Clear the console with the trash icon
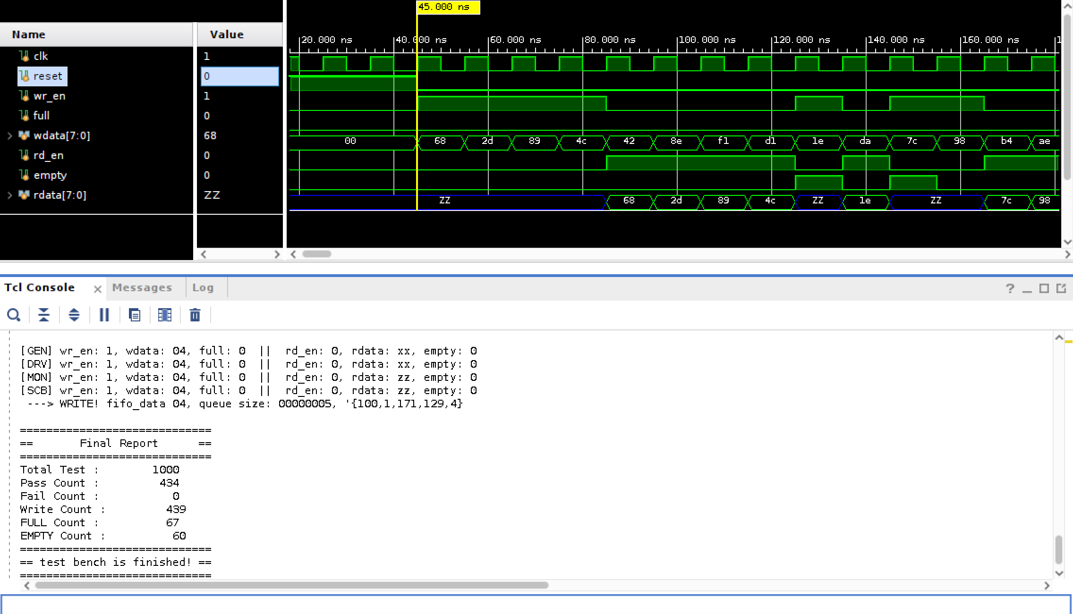 [x=195, y=315]
